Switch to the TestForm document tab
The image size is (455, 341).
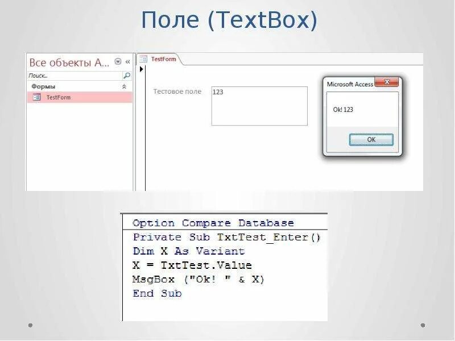159,59
